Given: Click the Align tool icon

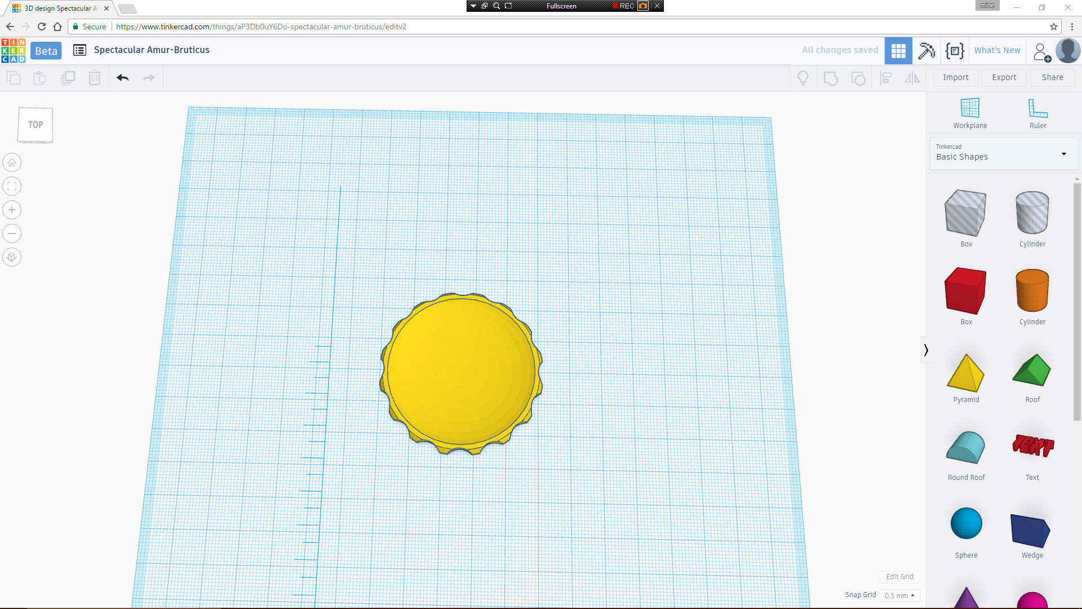Looking at the screenshot, I should pyautogui.click(x=886, y=78).
